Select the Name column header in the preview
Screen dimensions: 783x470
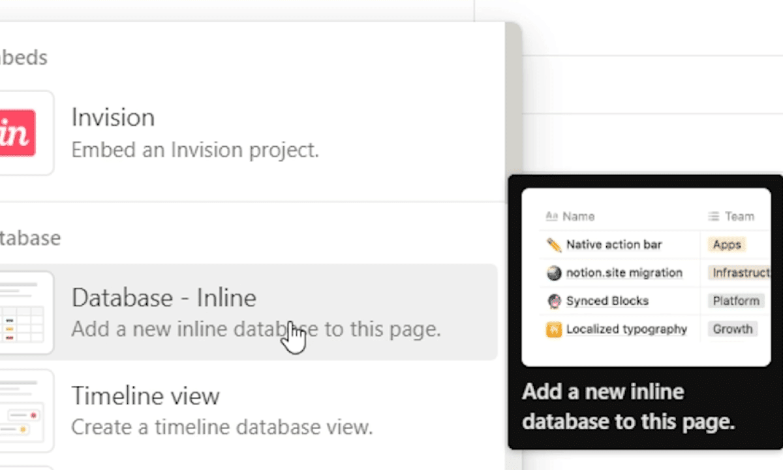tap(579, 216)
